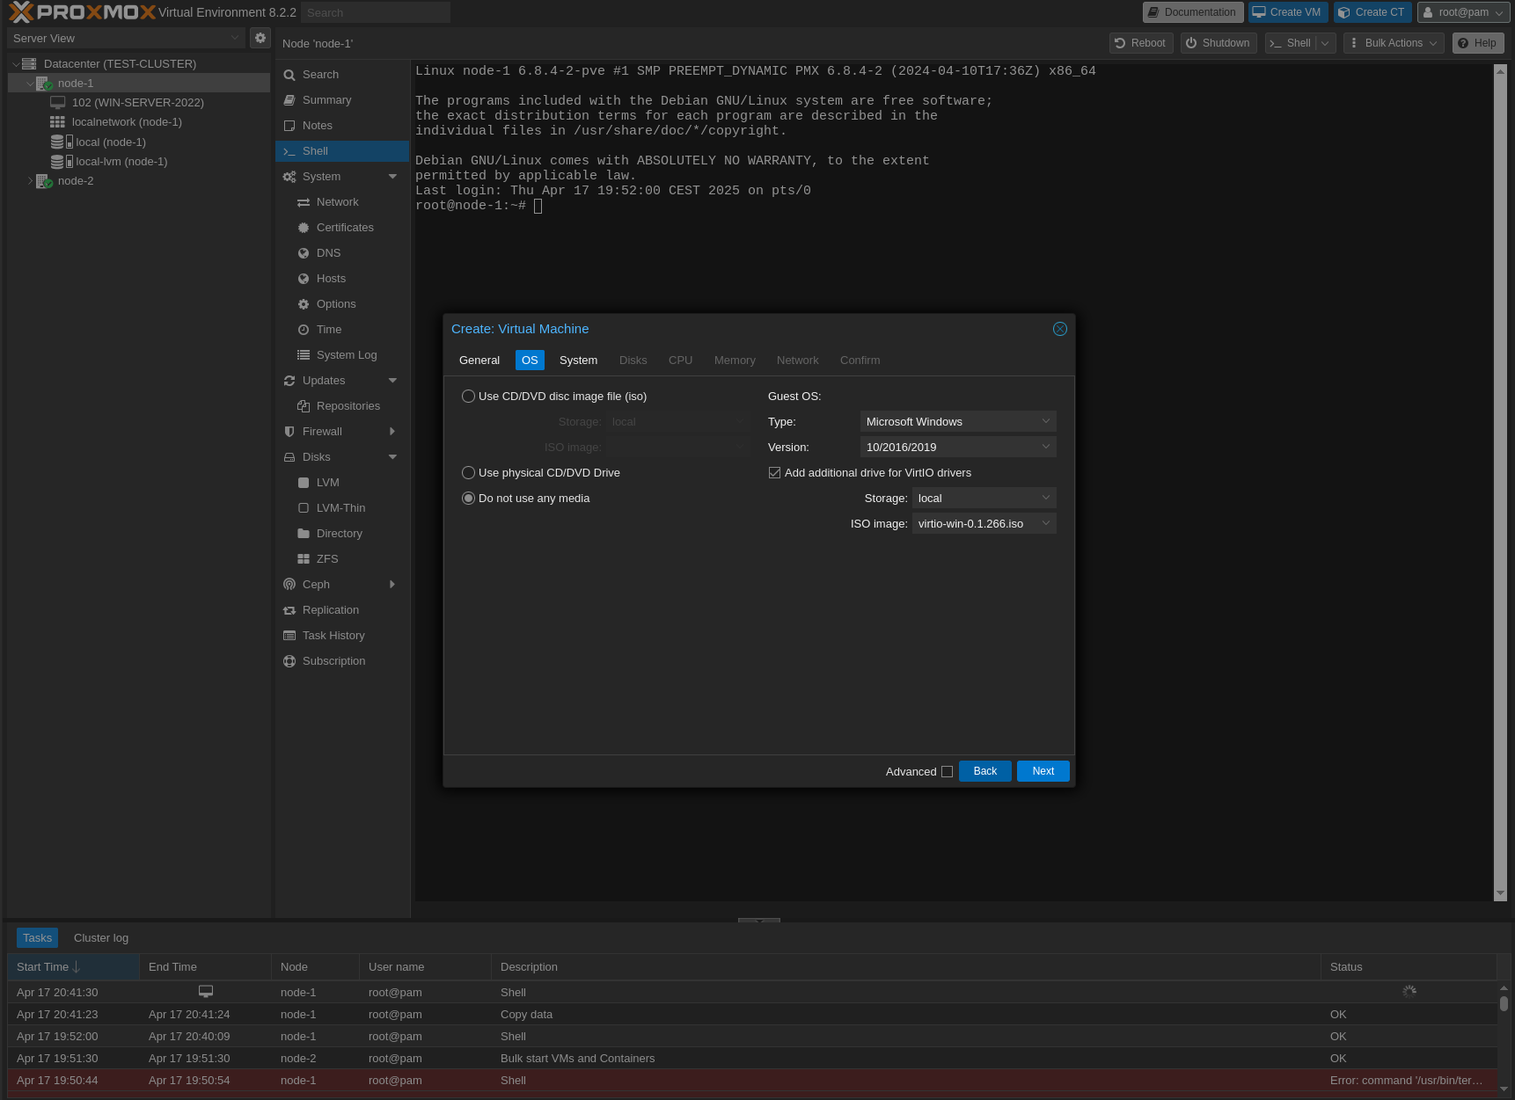This screenshot has width=1515, height=1100.
Task: Open the Certificates panel
Action: [x=346, y=227]
